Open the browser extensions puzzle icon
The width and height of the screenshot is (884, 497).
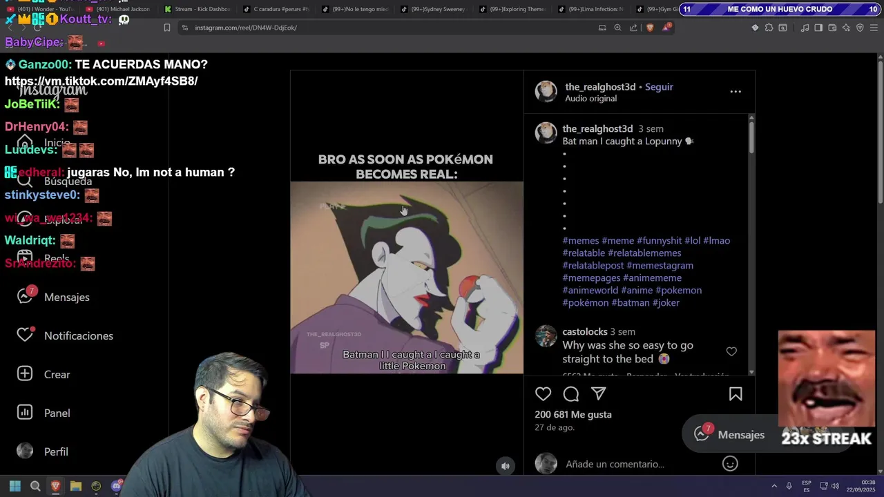(x=769, y=28)
